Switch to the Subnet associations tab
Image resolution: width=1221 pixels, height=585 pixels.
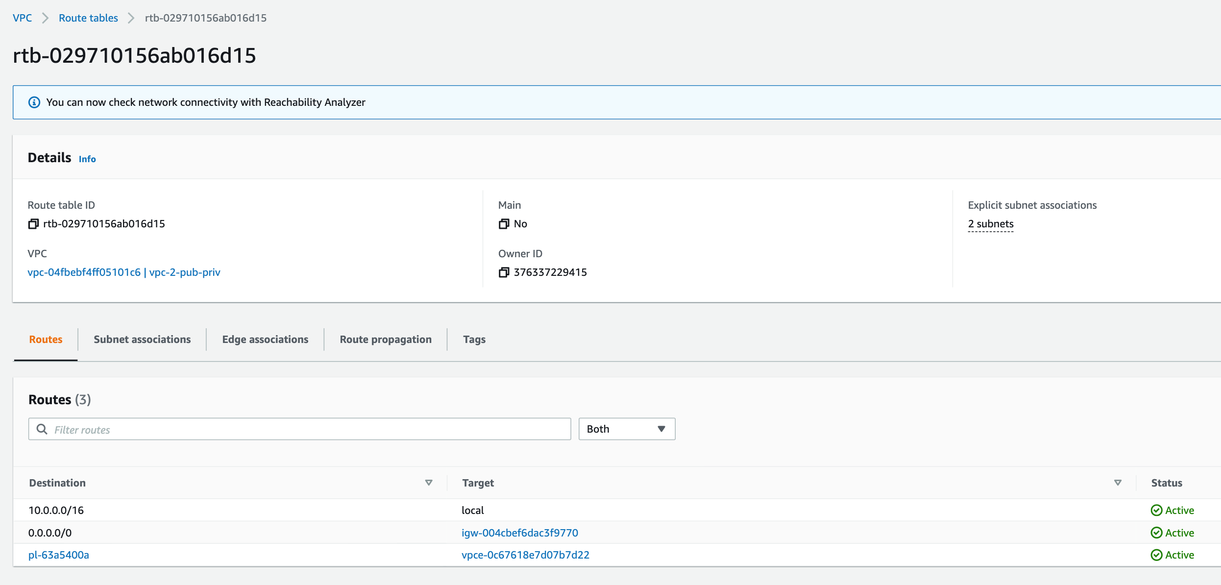point(142,339)
